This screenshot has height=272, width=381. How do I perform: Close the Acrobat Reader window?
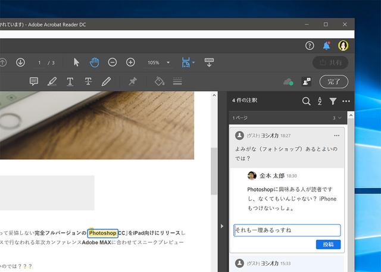(x=345, y=24)
